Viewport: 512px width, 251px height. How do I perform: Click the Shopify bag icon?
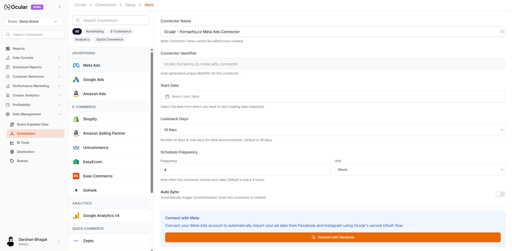coord(76,119)
